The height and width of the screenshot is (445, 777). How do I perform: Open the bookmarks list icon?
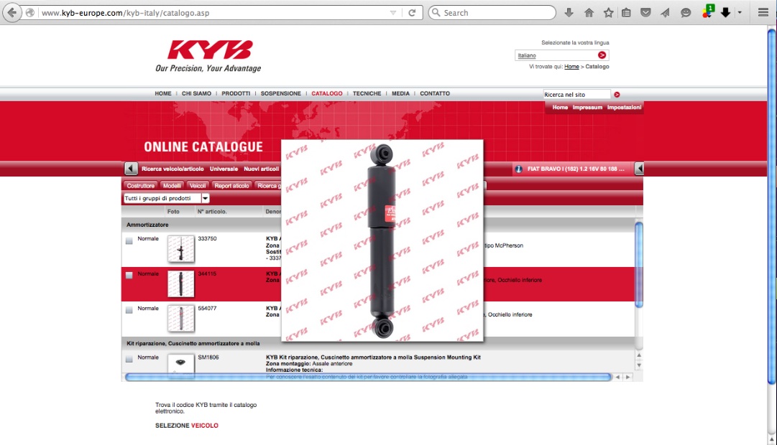tap(626, 13)
